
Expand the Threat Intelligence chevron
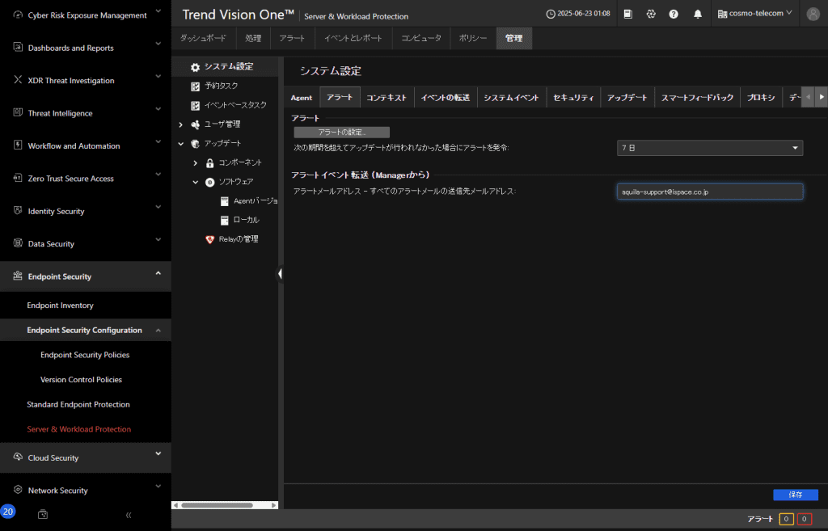158,109
